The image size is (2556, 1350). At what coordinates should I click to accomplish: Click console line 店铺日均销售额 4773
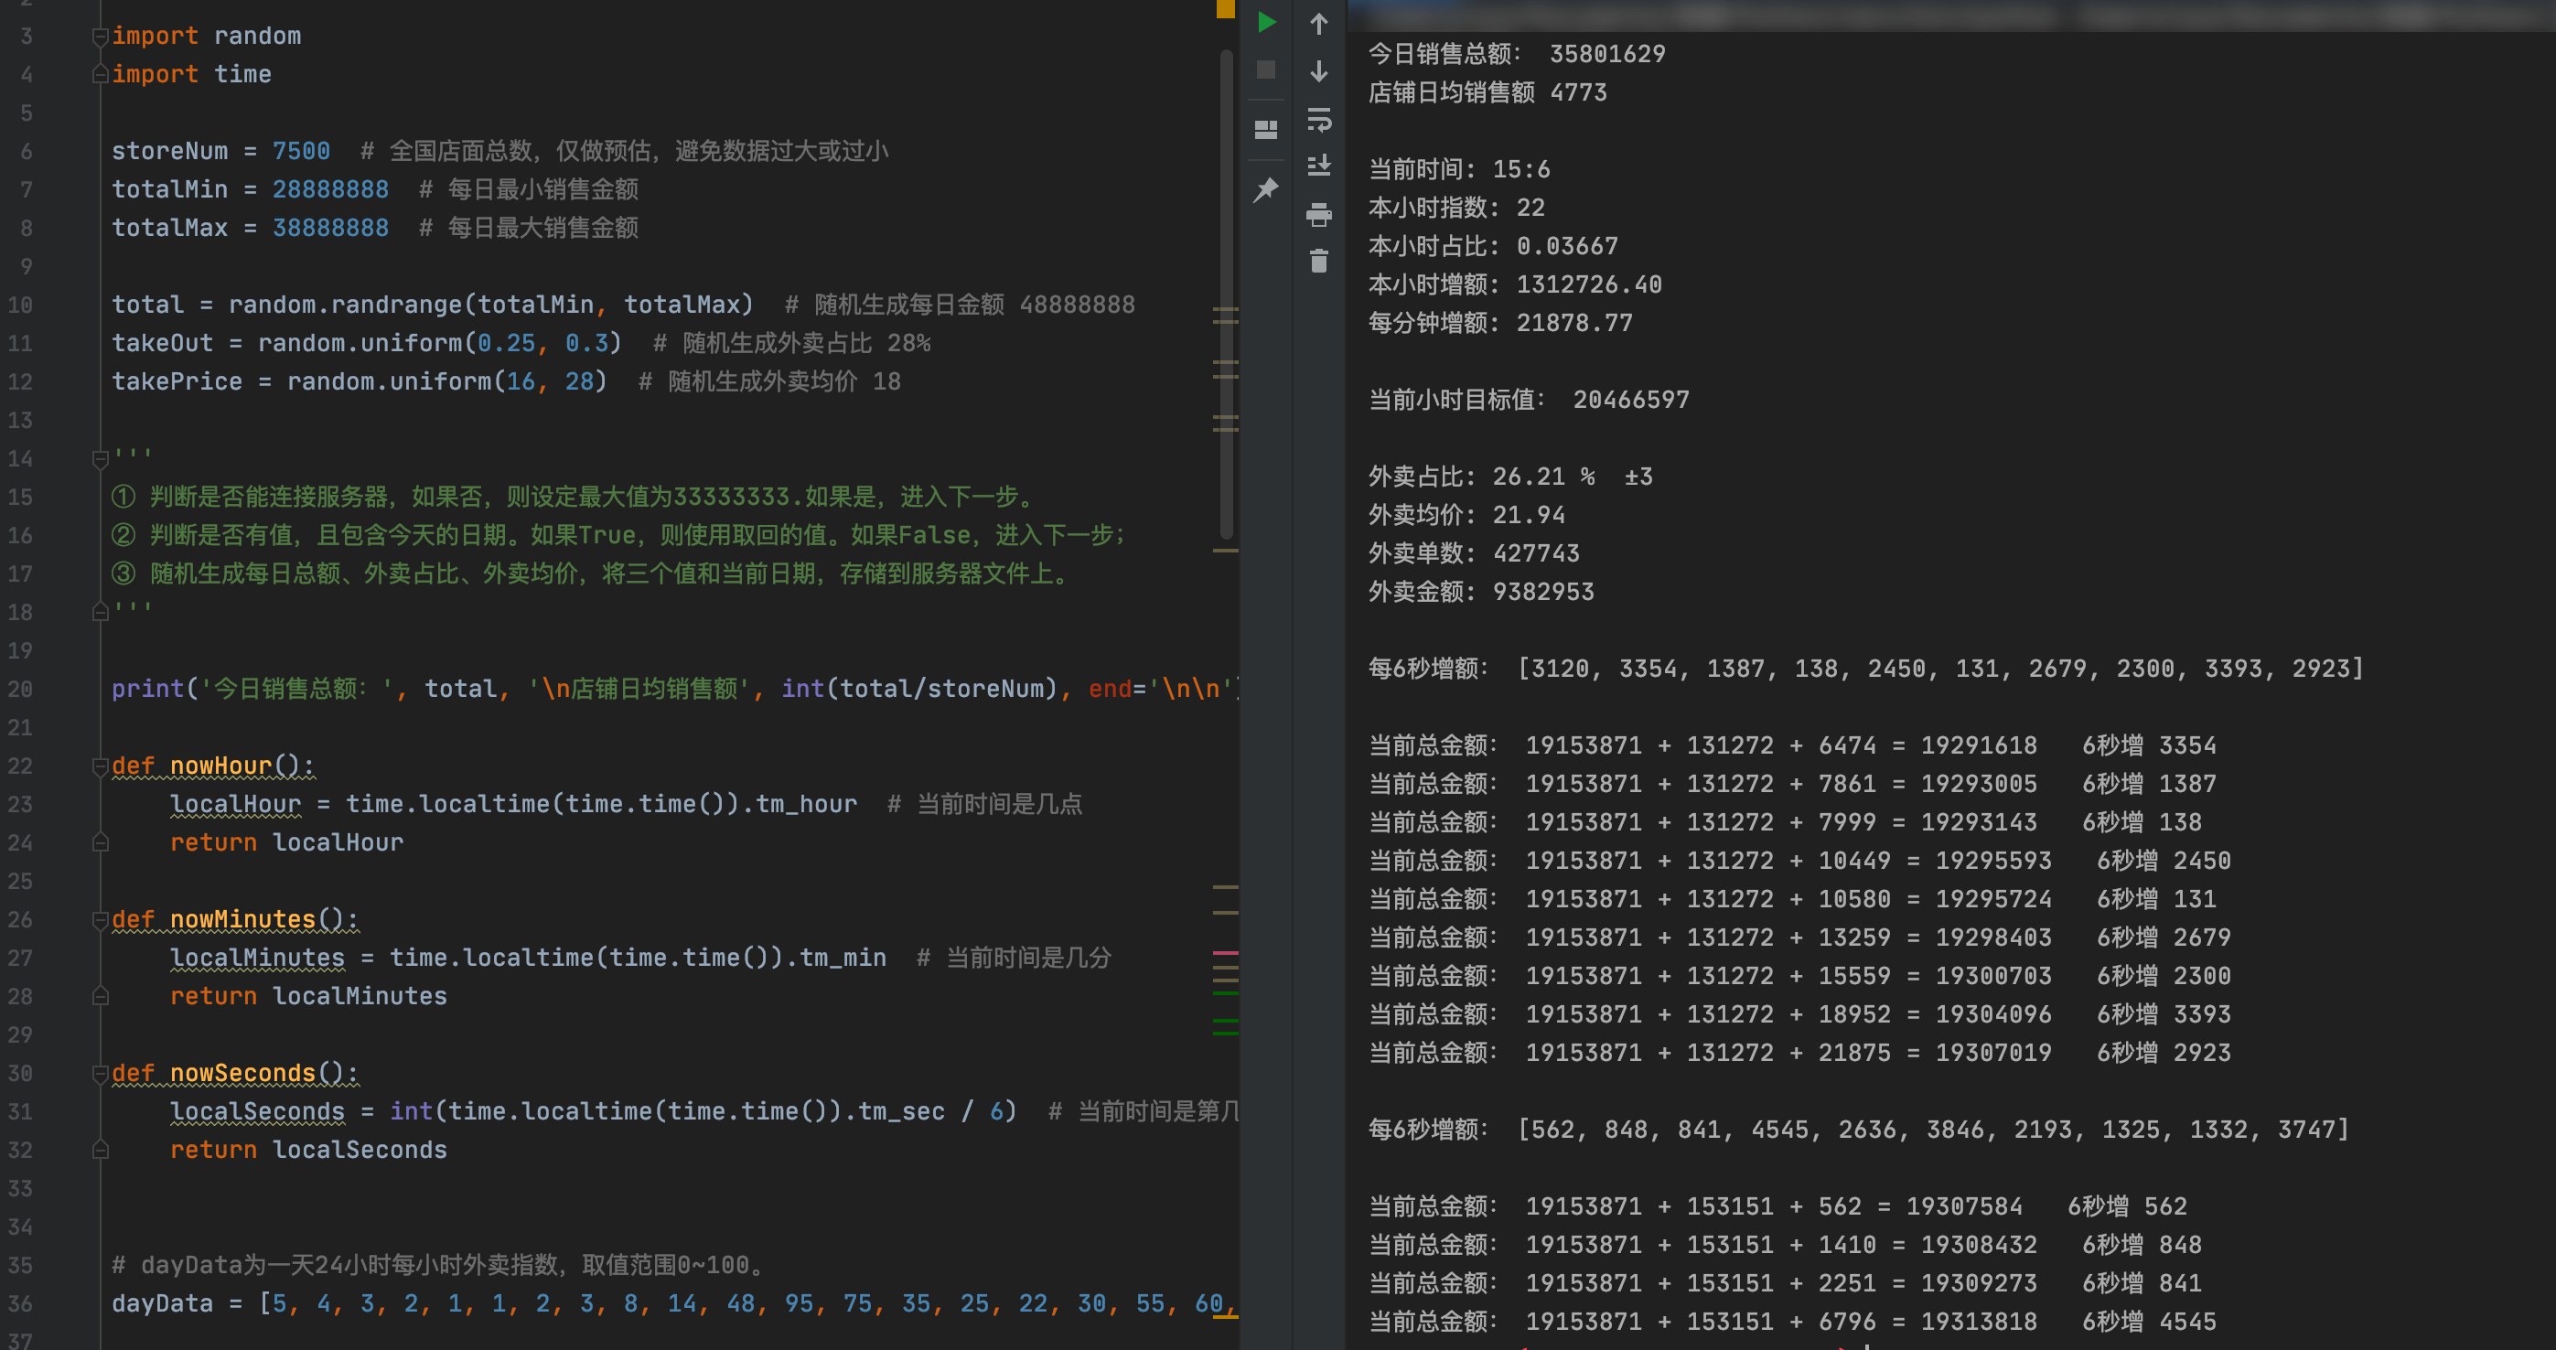coord(1487,92)
